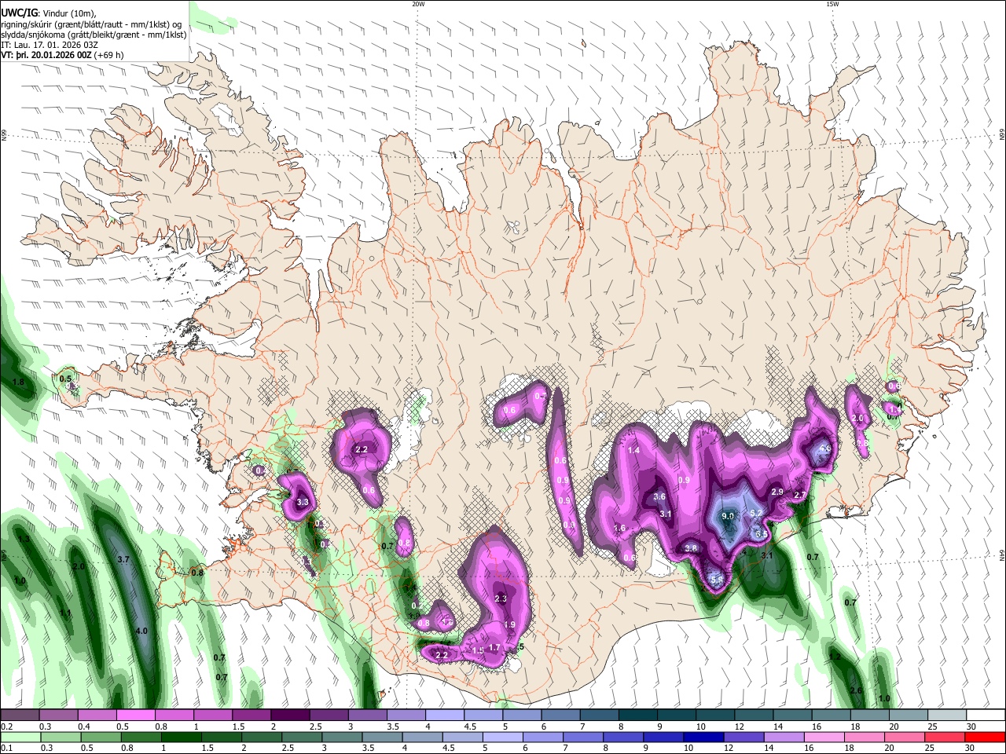The width and height of the screenshot is (1006, 754).
Task: Click the 1.9 value in southern snow area
Action: [509, 624]
